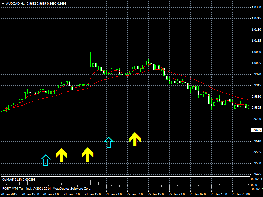Click the 1.0190 price scale value
Viewport: 263px width, 197px height.
point(256,30)
